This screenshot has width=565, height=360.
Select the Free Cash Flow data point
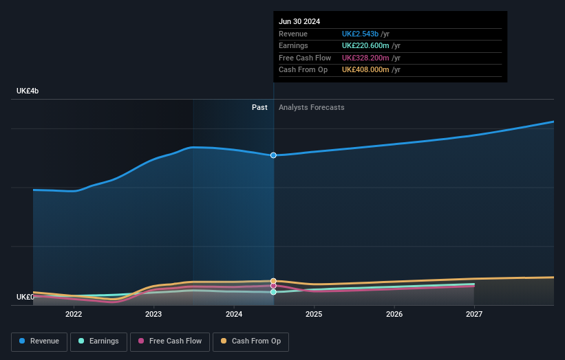(x=273, y=286)
